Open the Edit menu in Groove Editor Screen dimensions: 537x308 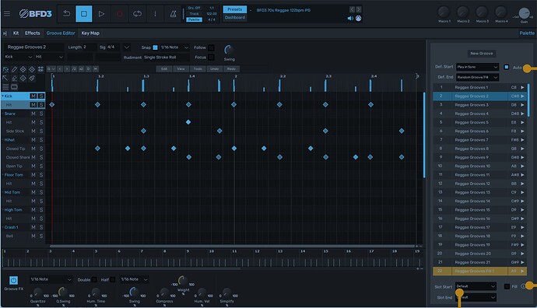[164, 68]
